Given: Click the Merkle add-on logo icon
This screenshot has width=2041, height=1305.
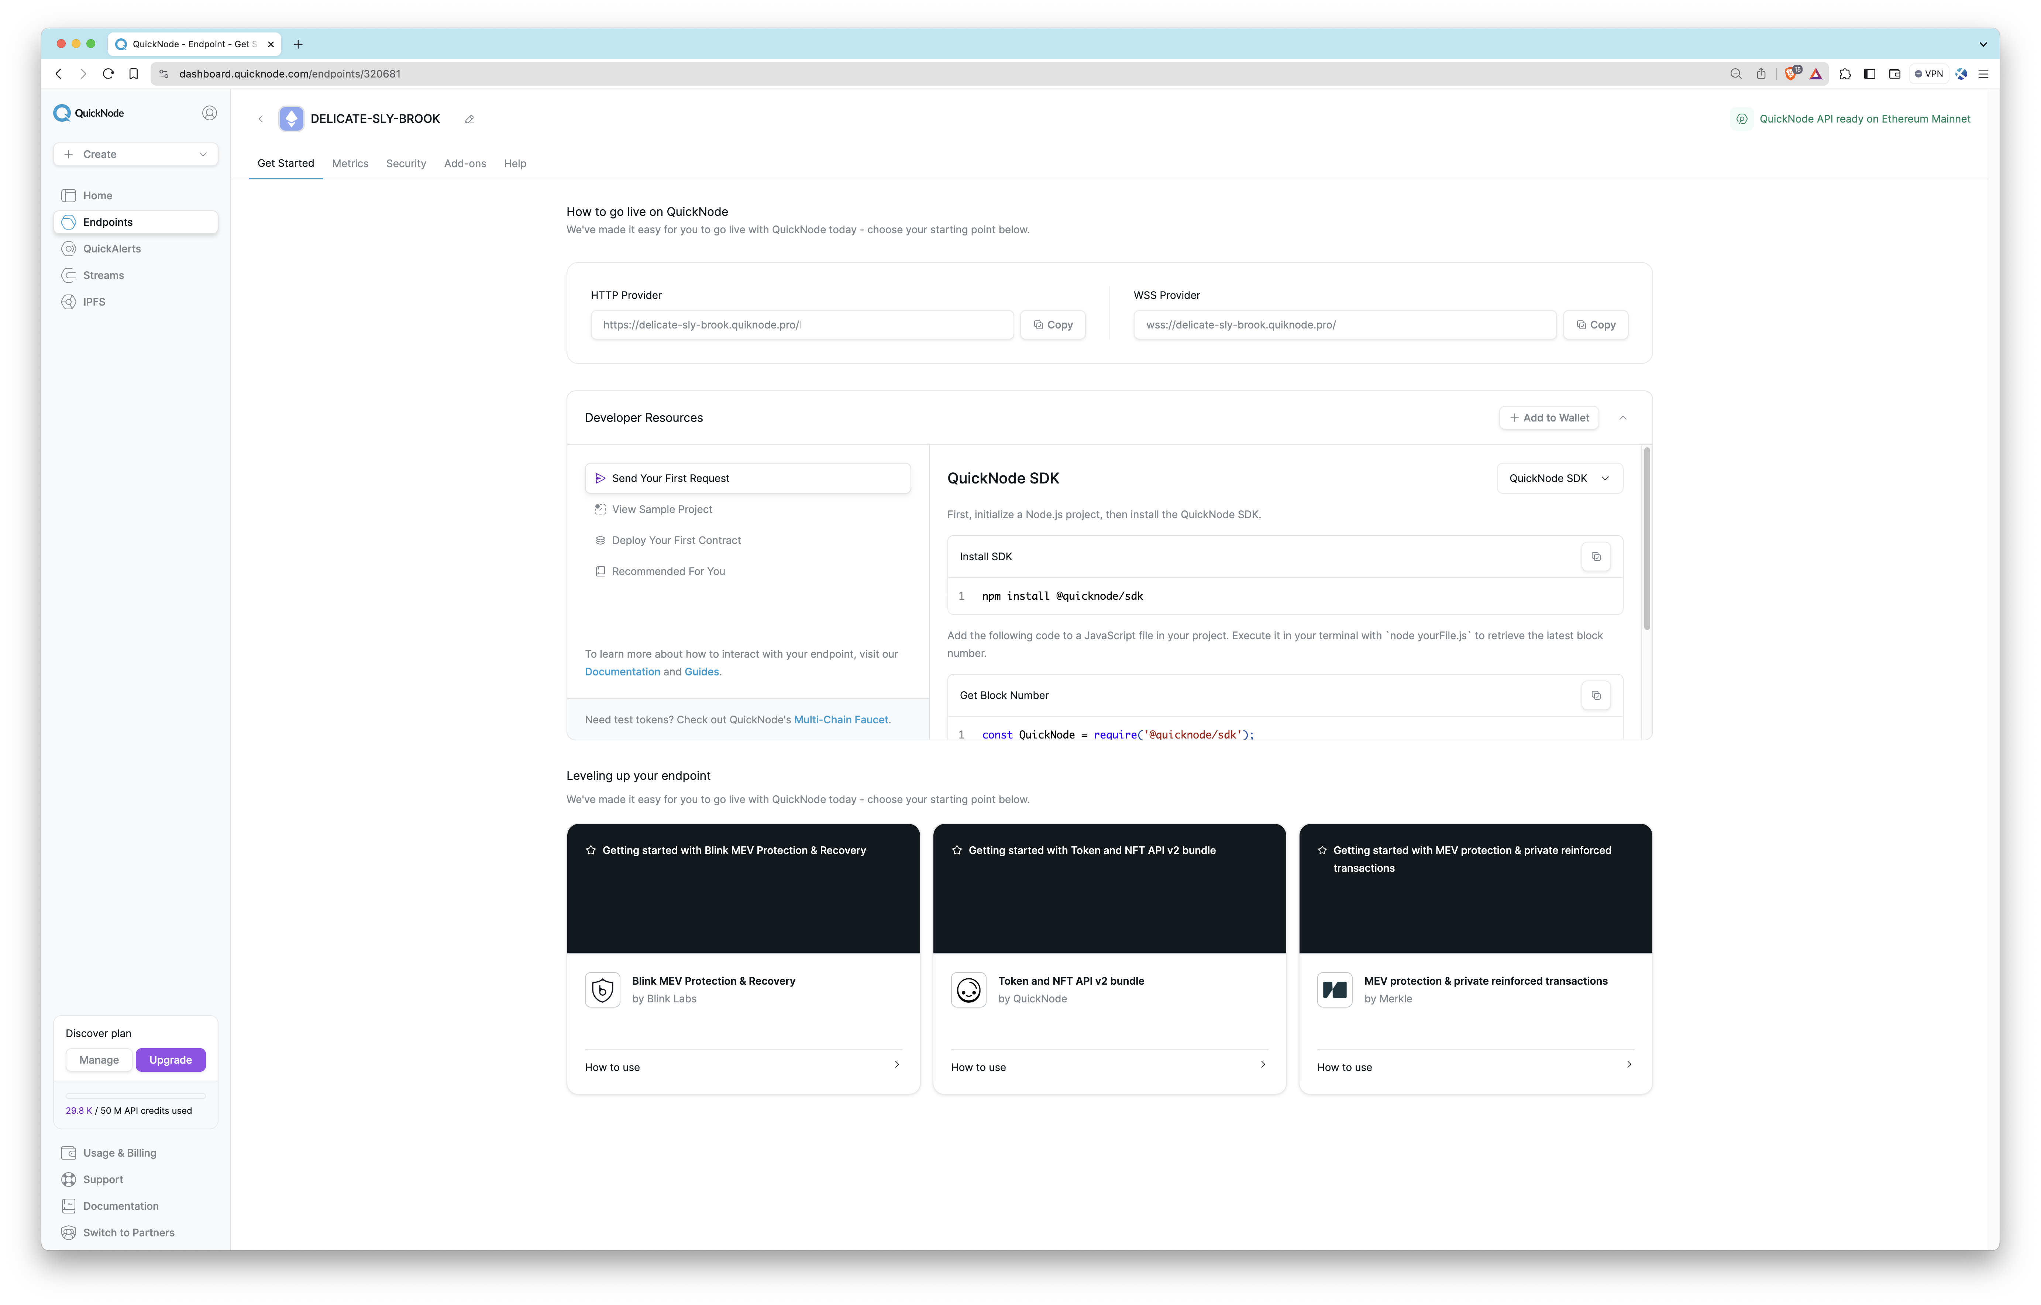Looking at the screenshot, I should pyautogui.click(x=1334, y=990).
